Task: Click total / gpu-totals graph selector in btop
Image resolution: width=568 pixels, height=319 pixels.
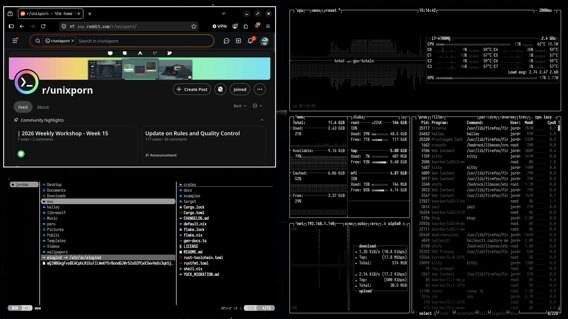Action: [x=354, y=61]
